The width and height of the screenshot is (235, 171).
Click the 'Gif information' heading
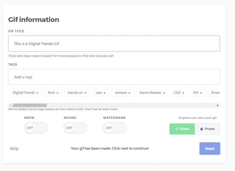[x=34, y=20]
